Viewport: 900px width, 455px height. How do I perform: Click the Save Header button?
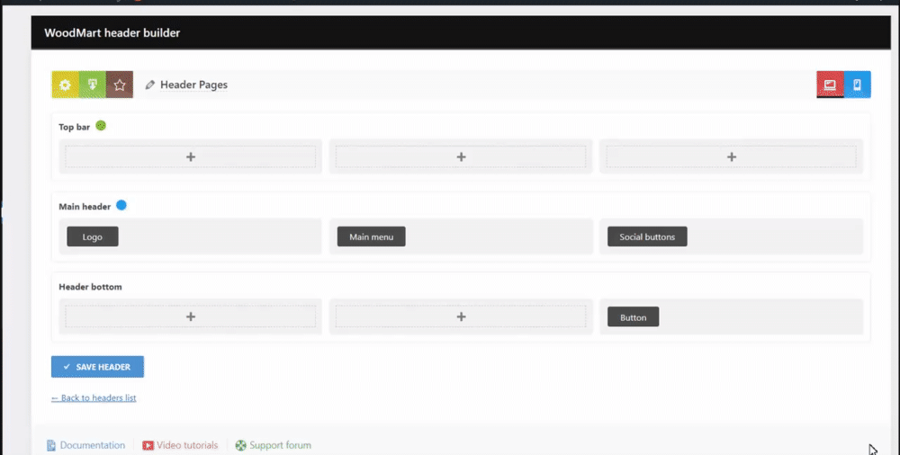click(x=97, y=367)
